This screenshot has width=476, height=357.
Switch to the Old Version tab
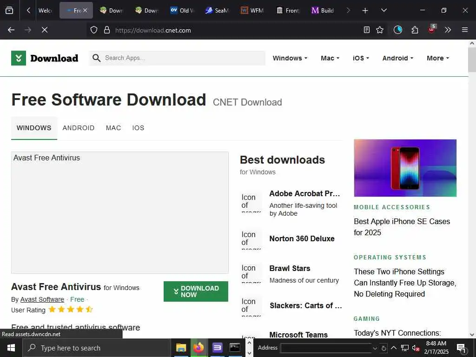pos(182,11)
